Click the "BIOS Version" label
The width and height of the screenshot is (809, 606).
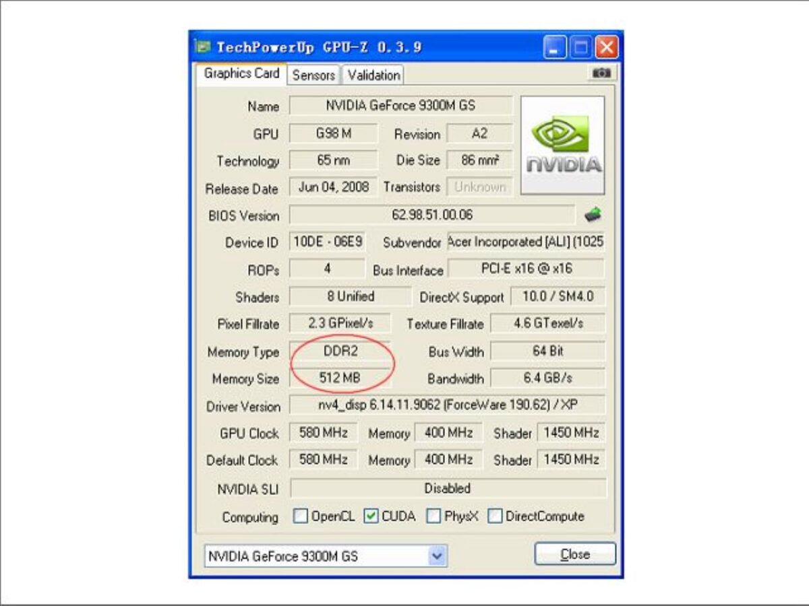tap(243, 216)
